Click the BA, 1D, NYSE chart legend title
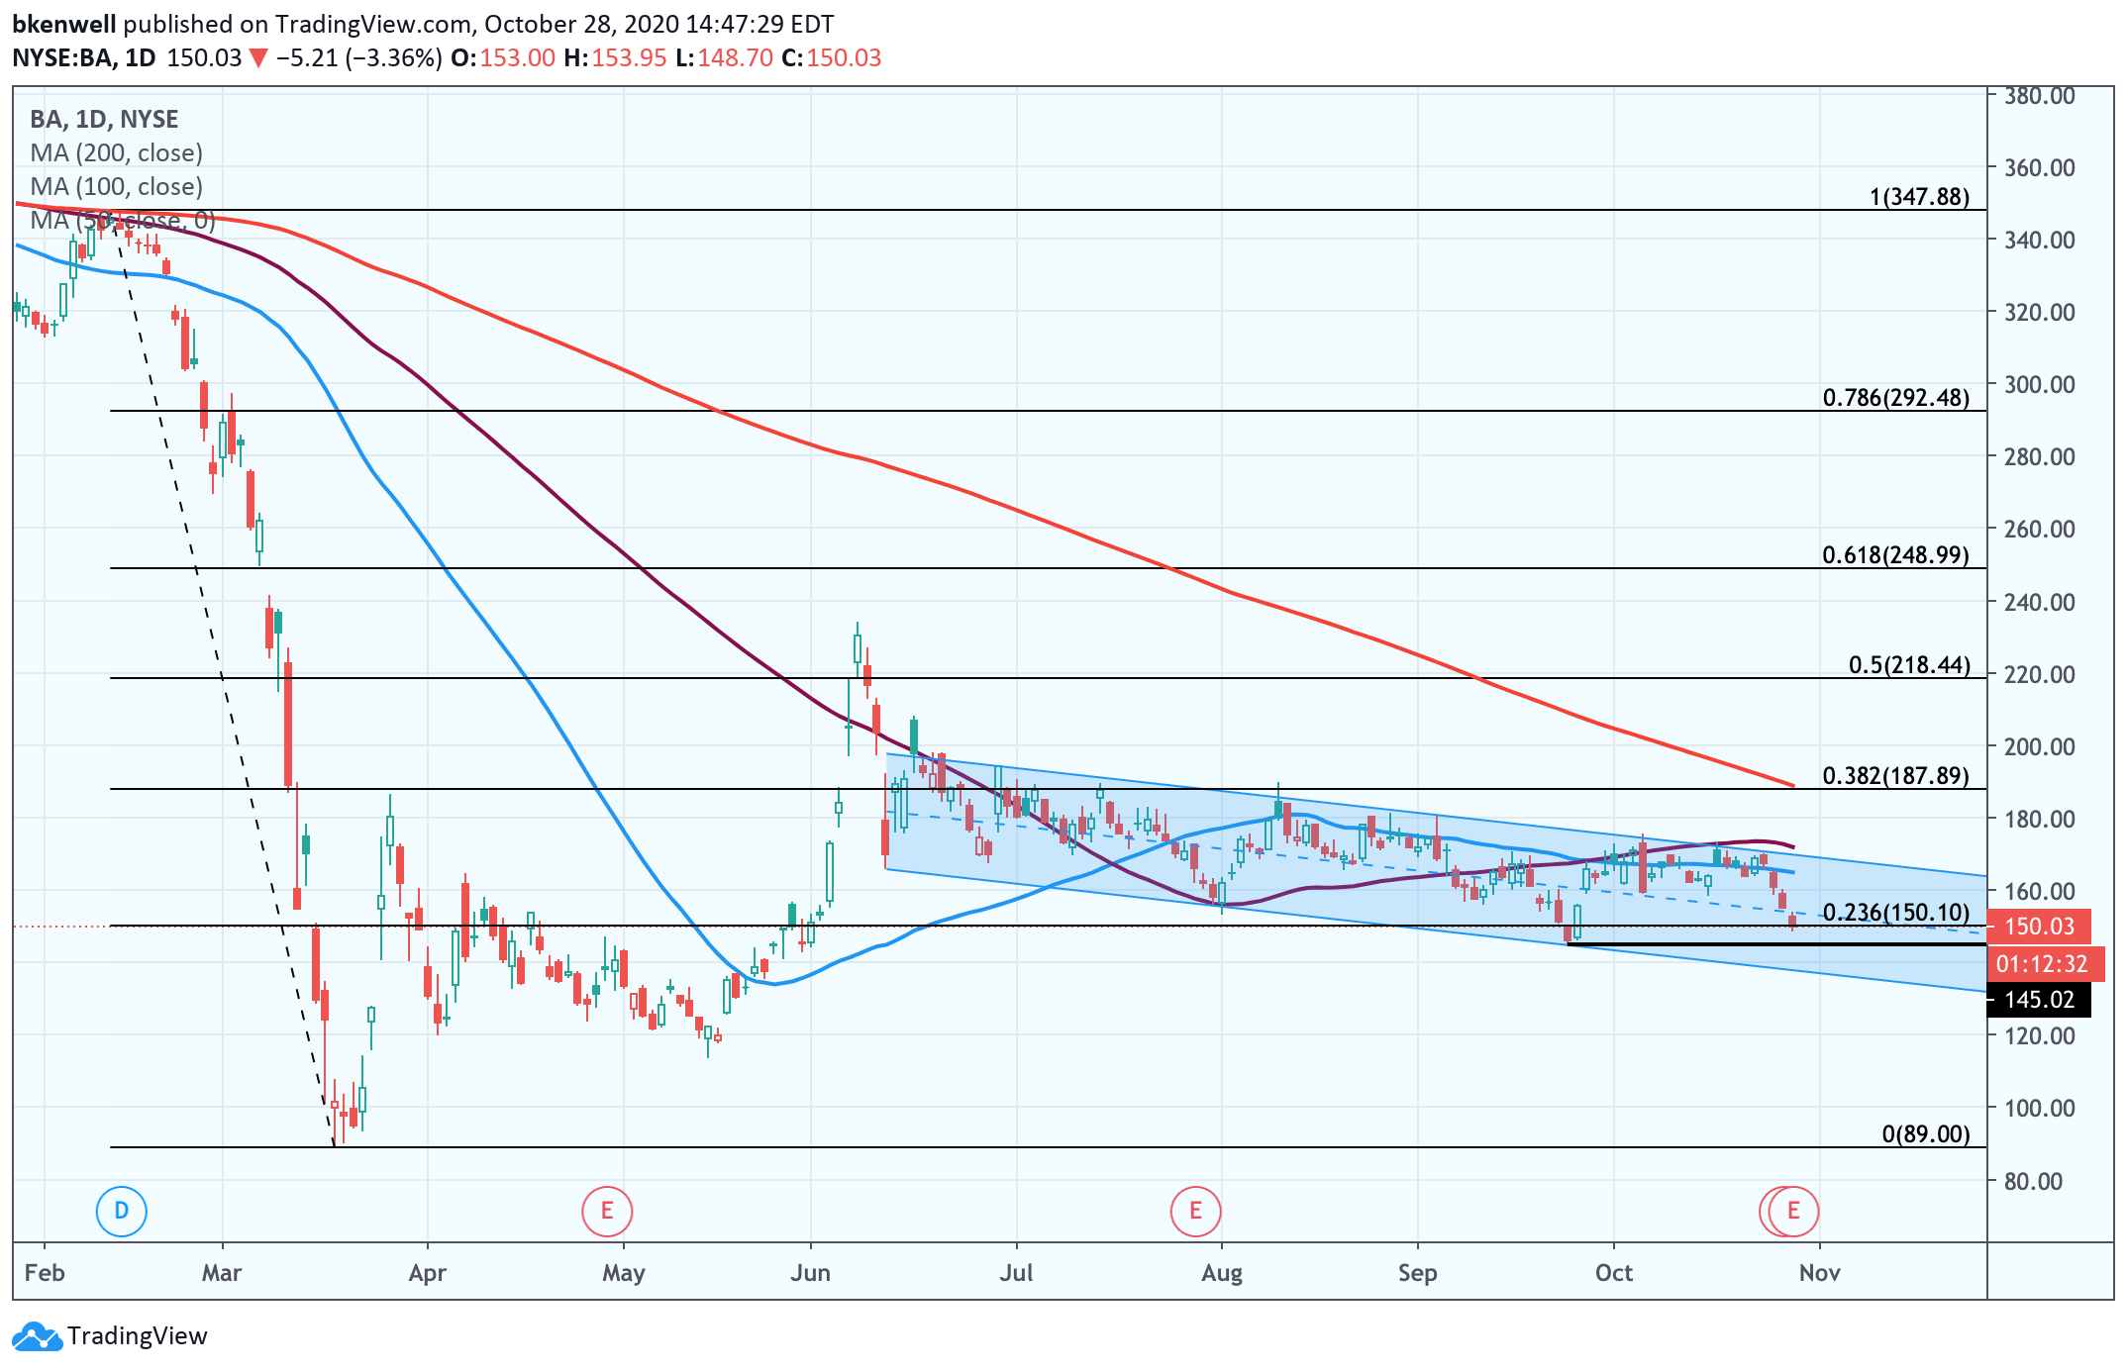The height and width of the screenshot is (1372, 2127). pyautogui.click(x=104, y=119)
